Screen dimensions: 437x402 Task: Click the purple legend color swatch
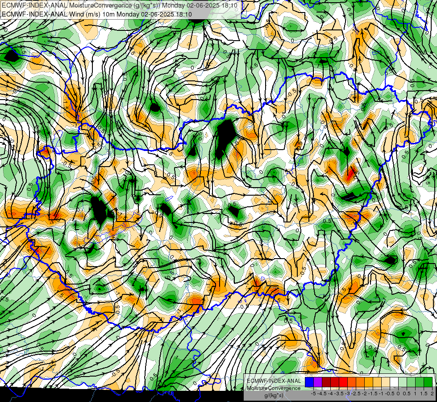click(x=318, y=382)
